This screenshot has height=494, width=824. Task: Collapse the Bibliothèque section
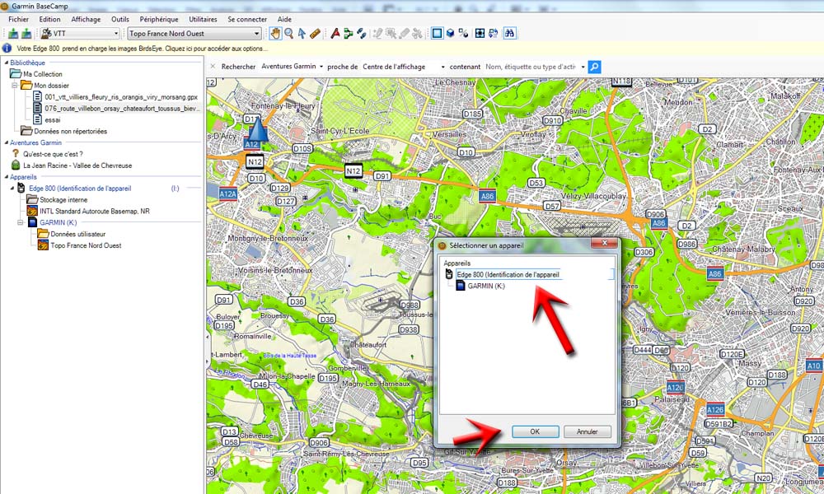pyautogui.click(x=7, y=63)
